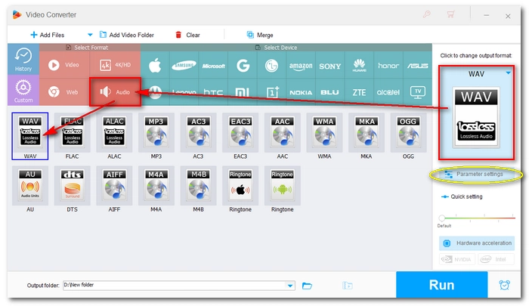
Task: Adjust the Quick setting quality slider
Action: tap(476, 218)
